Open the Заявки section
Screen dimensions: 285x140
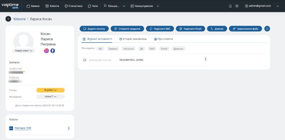click(x=33, y=6)
